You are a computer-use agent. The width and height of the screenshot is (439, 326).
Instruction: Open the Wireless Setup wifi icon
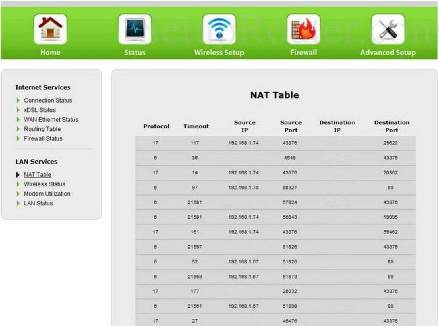[x=219, y=29]
